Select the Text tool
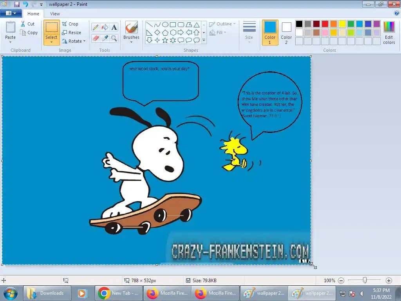The height and width of the screenshot is (301, 401). [114, 27]
